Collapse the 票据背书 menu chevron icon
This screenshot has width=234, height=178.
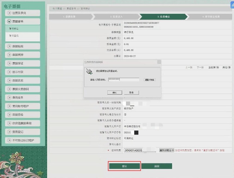point(9,21)
